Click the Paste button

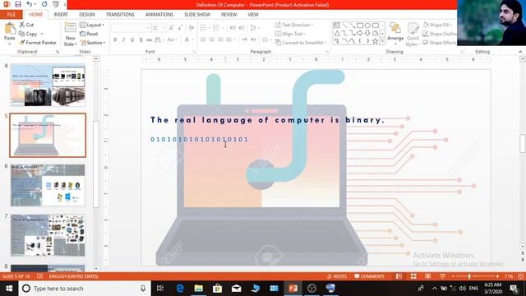pyautogui.click(x=10, y=34)
